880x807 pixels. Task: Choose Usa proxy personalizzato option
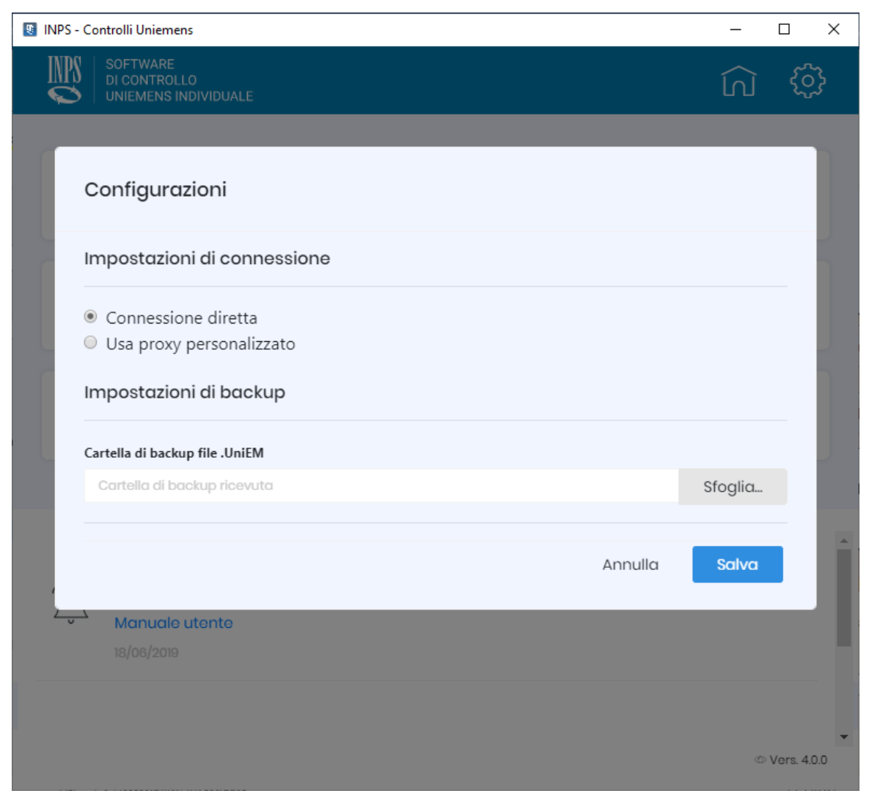point(91,343)
